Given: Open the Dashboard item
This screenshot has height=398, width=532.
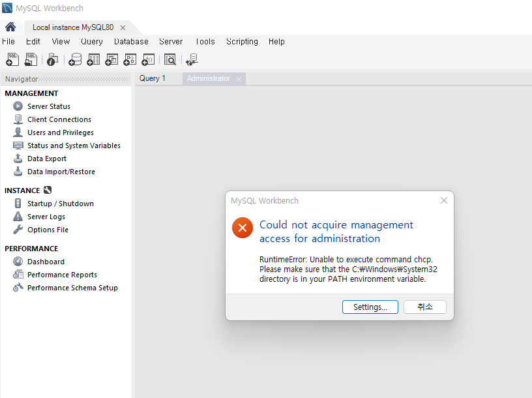Looking at the screenshot, I should (46, 262).
